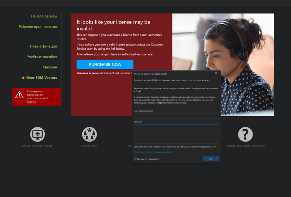Click the monitor icon for more tutorials

[x=38, y=134]
